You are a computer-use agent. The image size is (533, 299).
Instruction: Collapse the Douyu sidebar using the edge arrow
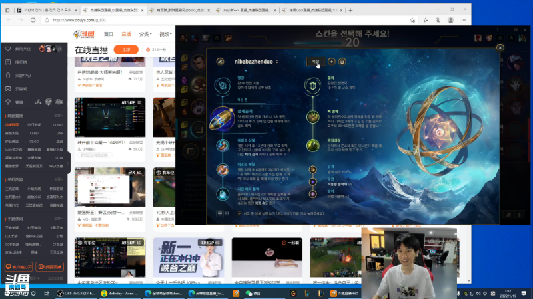click(x=68, y=163)
